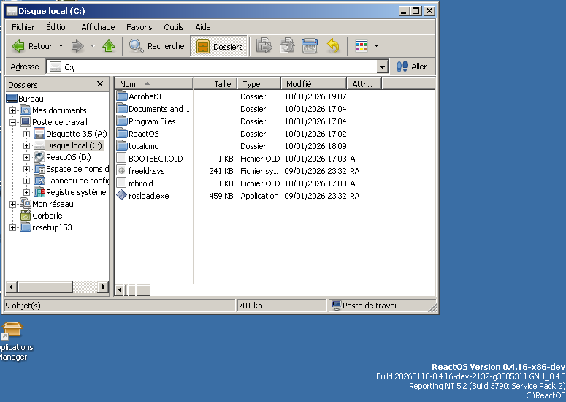Toggle the Dossiers folder pane button
This screenshot has width=566, height=402.
click(219, 46)
